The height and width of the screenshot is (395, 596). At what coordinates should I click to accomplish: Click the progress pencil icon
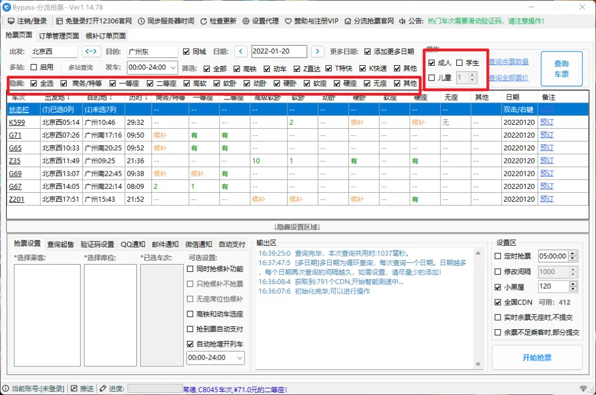(x=103, y=388)
